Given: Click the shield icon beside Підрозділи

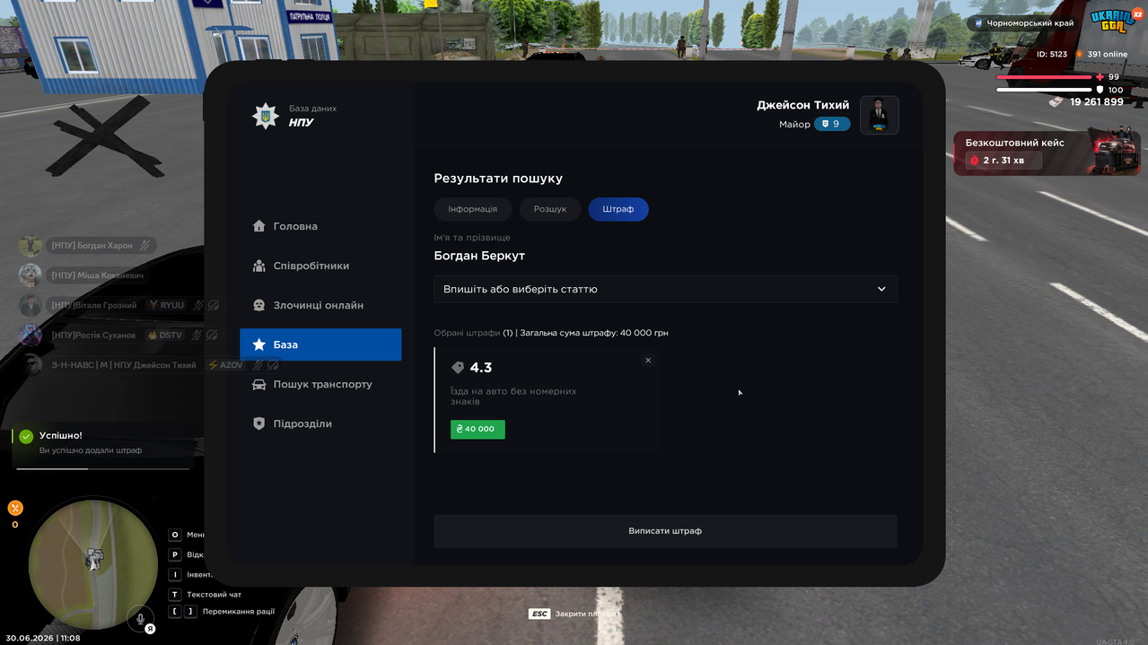Looking at the screenshot, I should 259,423.
